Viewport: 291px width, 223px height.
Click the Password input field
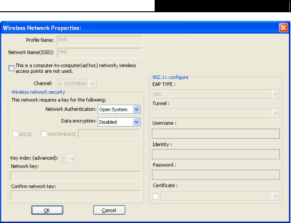216,175
